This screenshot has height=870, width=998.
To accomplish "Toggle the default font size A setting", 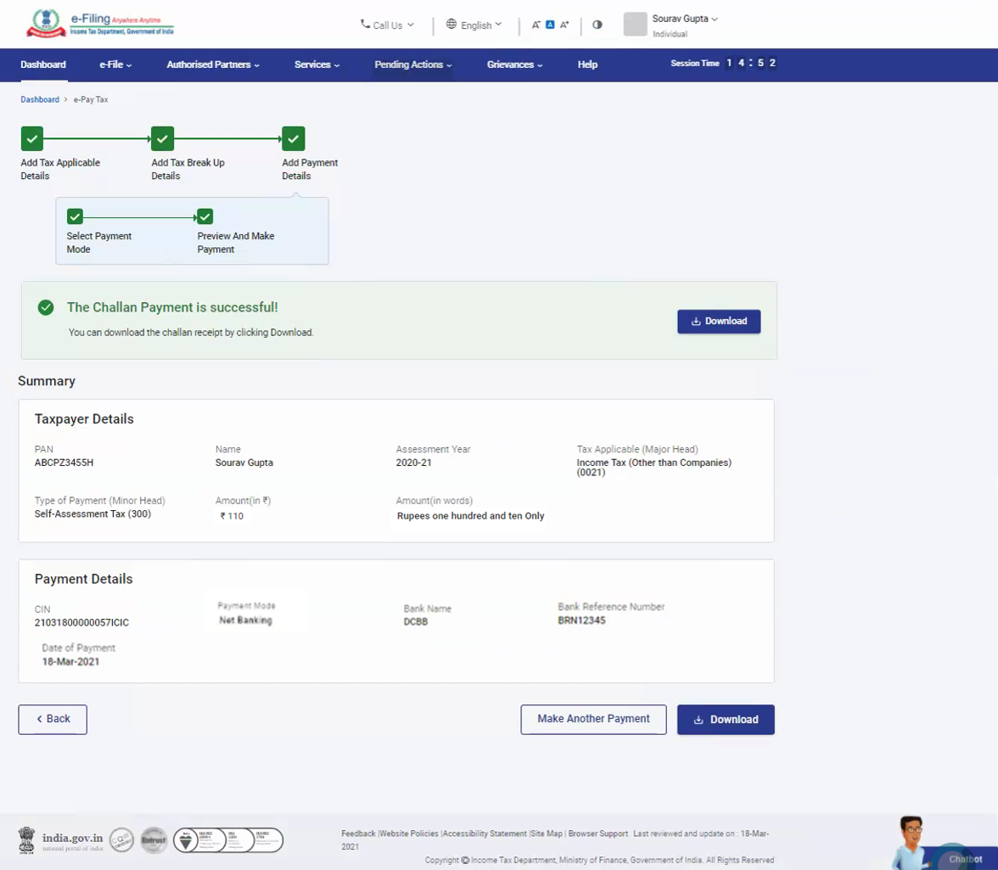I will [550, 25].
